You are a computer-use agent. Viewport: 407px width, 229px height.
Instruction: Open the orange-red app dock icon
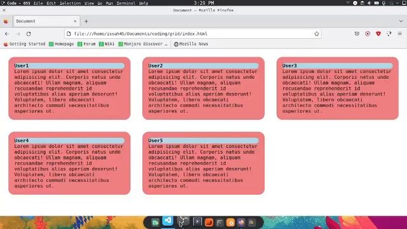tap(209, 223)
